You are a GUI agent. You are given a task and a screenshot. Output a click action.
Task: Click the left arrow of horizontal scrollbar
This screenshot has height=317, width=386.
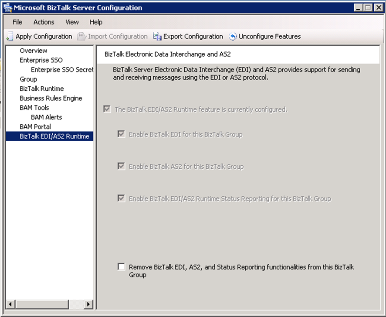click(x=10, y=304)
